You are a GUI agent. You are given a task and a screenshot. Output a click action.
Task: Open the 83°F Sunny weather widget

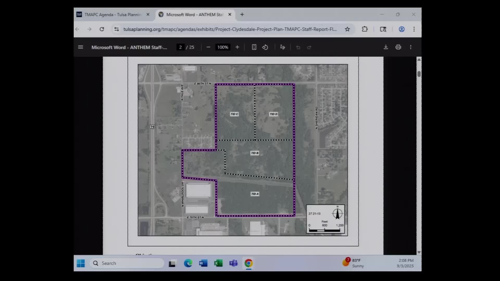353,263
